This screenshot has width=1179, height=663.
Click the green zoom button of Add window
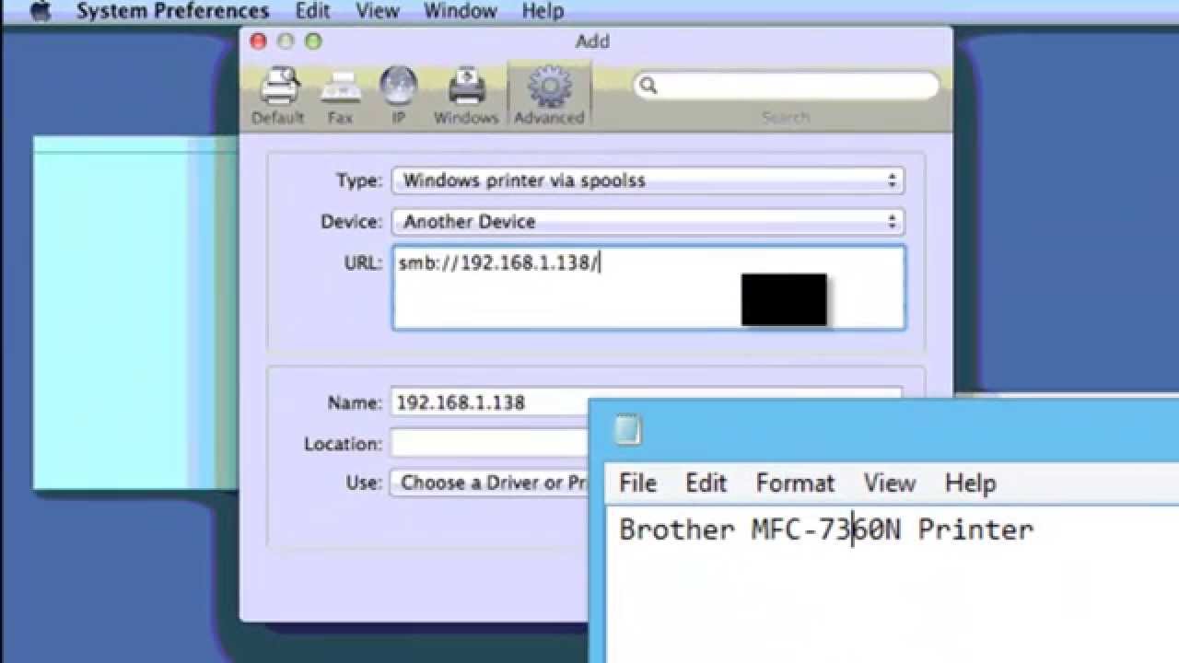tap(313, 41)
